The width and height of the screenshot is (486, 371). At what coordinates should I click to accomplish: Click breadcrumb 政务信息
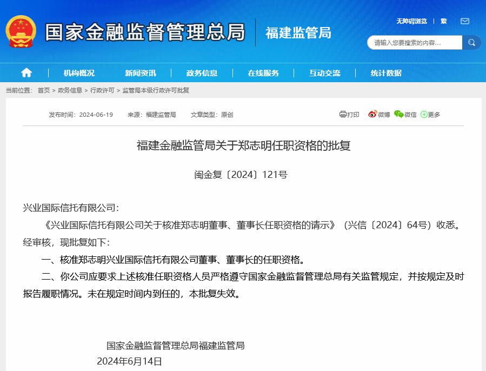tap(70, 90)
